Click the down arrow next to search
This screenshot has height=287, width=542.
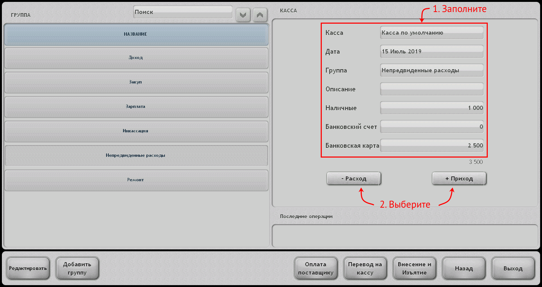point(243,15)
